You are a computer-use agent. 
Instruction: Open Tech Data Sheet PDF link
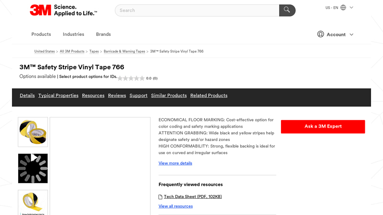click(x=193, y=196)
